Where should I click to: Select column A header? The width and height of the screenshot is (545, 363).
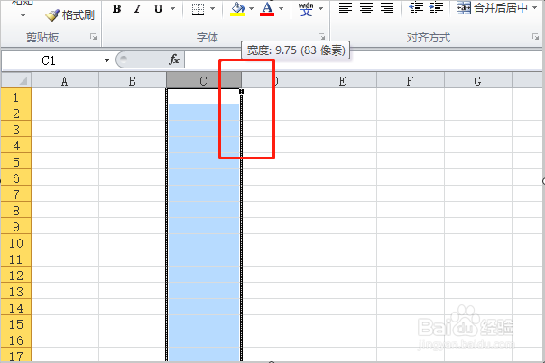click(x=65, y=81)
